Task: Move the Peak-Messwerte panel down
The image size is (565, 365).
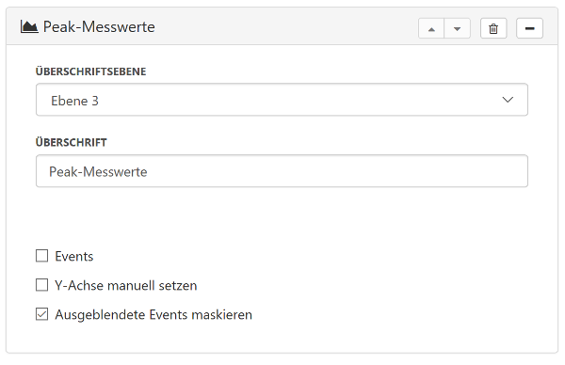Action: 458,28
